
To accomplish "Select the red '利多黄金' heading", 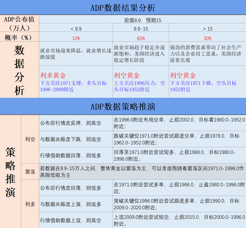I will pyautogui.click(x=53, y=76).
